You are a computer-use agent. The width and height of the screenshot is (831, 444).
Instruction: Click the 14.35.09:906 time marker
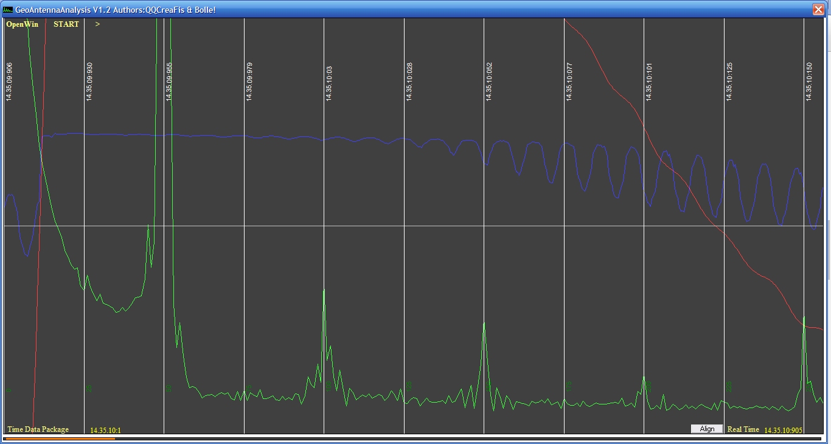[9, 82]
